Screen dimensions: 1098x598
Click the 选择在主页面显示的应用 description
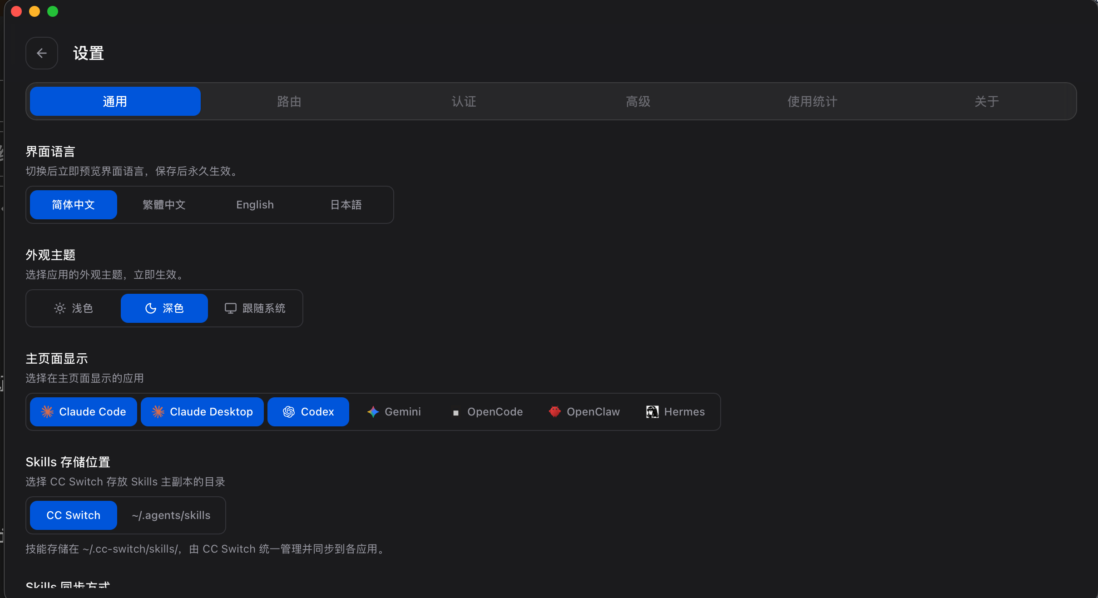(85, 378)
